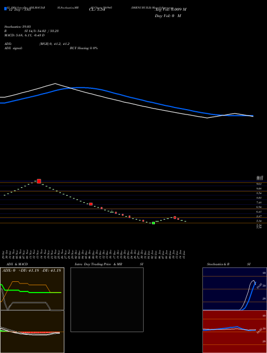The image size is (267, 353).
Task: Click the wide red candle near the 7.48 level
Action: coord(91,204)
